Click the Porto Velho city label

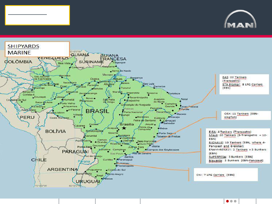coord(68,103)
